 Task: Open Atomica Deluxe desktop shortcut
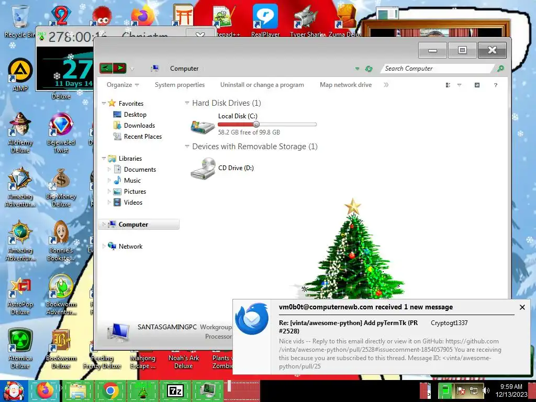20,349
